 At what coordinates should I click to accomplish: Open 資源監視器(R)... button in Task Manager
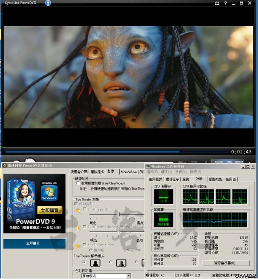point(226,263)
